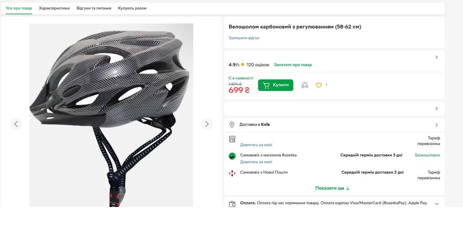Screen dimensions: 463x239
Task: Click the Nova Poshta logo icon
Action: [232, 173]
